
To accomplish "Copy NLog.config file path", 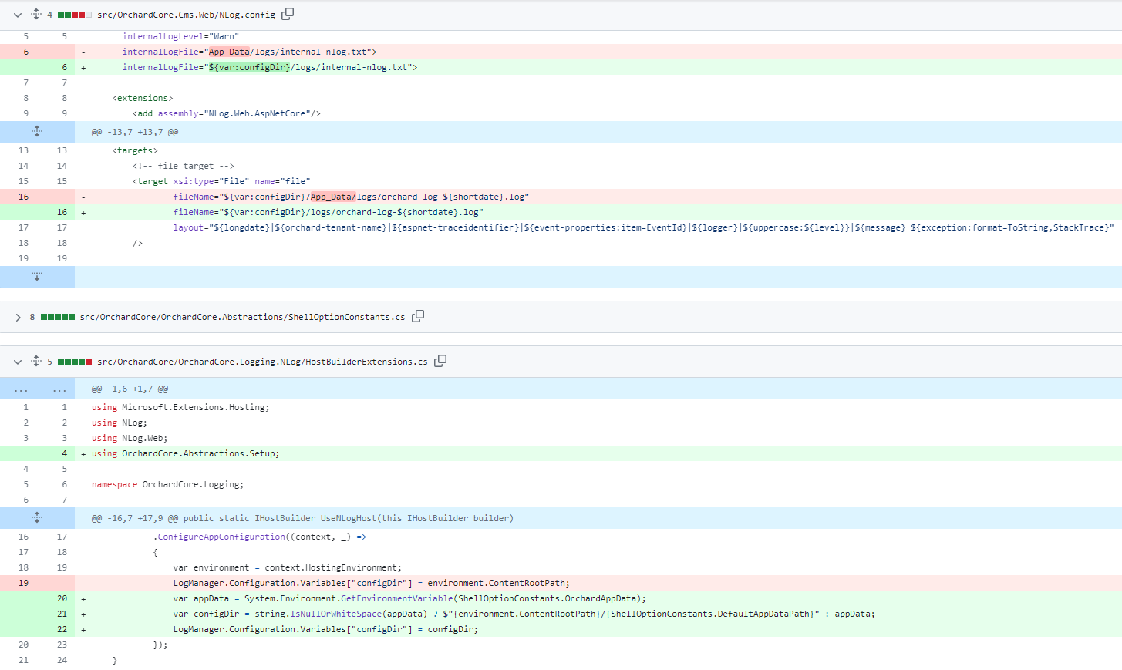I will click(x=288, y=14).
